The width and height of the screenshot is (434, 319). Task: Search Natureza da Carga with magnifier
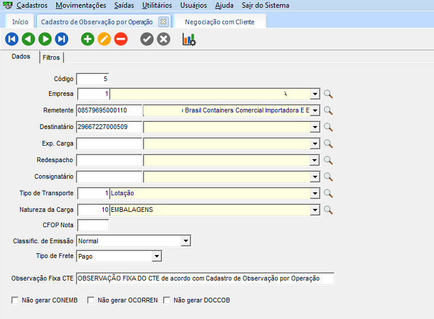(x=328, y=210)
